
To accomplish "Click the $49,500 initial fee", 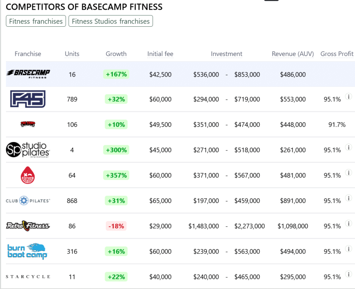I will click(160, 124).
